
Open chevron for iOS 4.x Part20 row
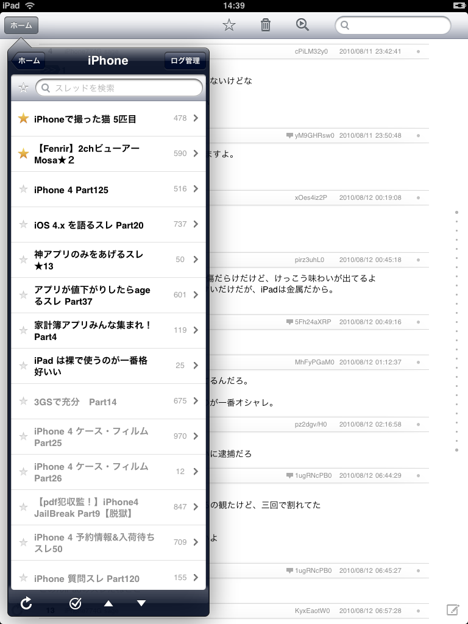[x=196, y=224]
